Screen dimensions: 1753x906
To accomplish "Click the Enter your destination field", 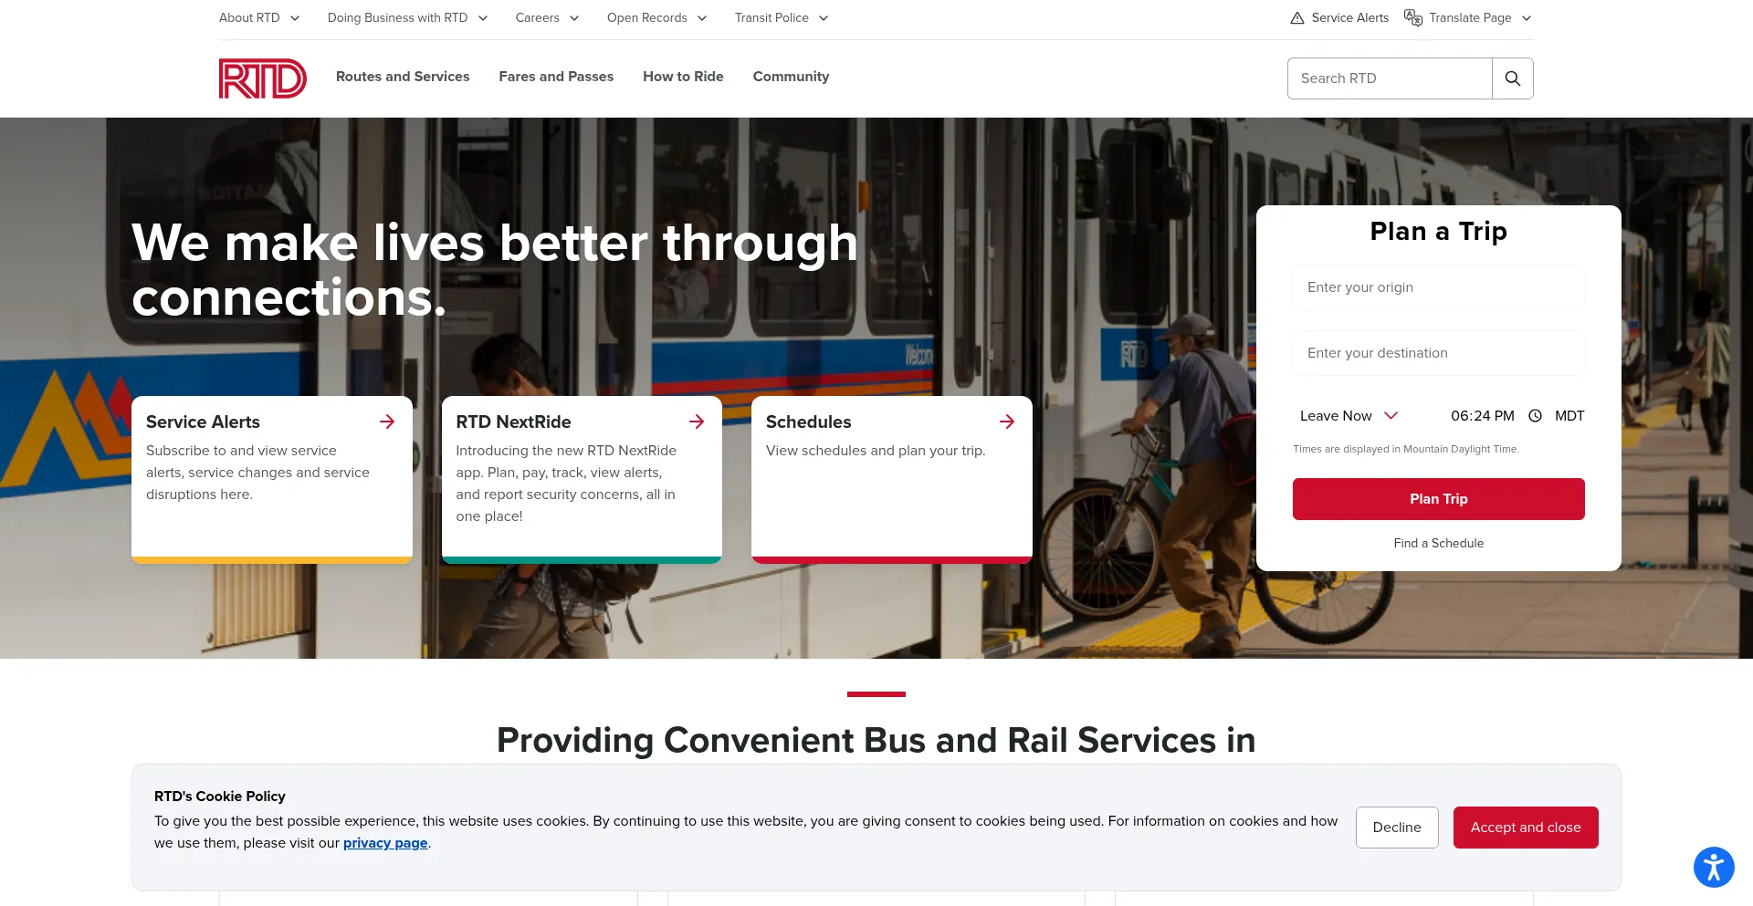I will (1438, 353).
